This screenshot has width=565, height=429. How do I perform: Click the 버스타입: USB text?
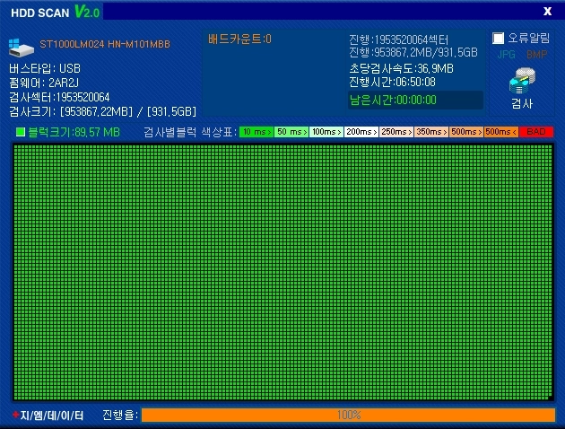(x=45, y=68)
